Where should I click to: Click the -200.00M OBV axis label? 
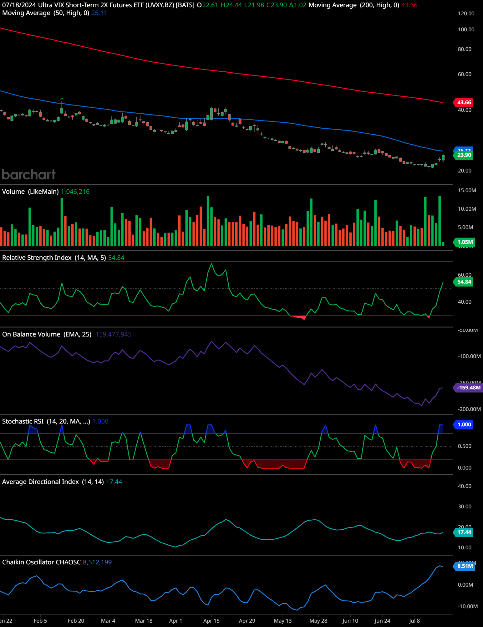point(469,409)
